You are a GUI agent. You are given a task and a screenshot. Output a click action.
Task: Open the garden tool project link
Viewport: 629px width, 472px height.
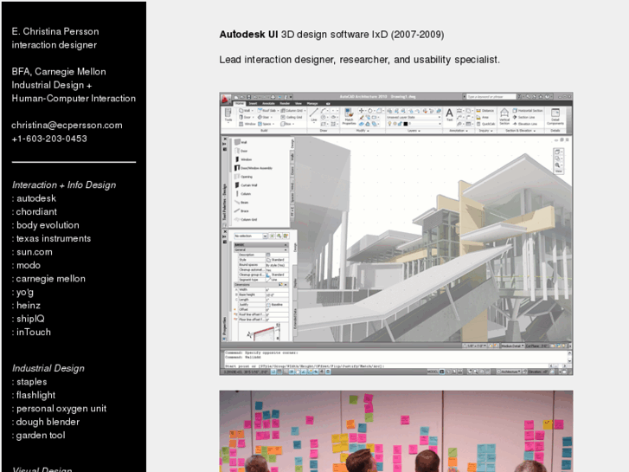(x=41, y=436)
